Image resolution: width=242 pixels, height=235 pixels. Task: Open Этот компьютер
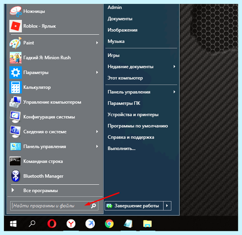pyautogui.click(x=125, y=78)
